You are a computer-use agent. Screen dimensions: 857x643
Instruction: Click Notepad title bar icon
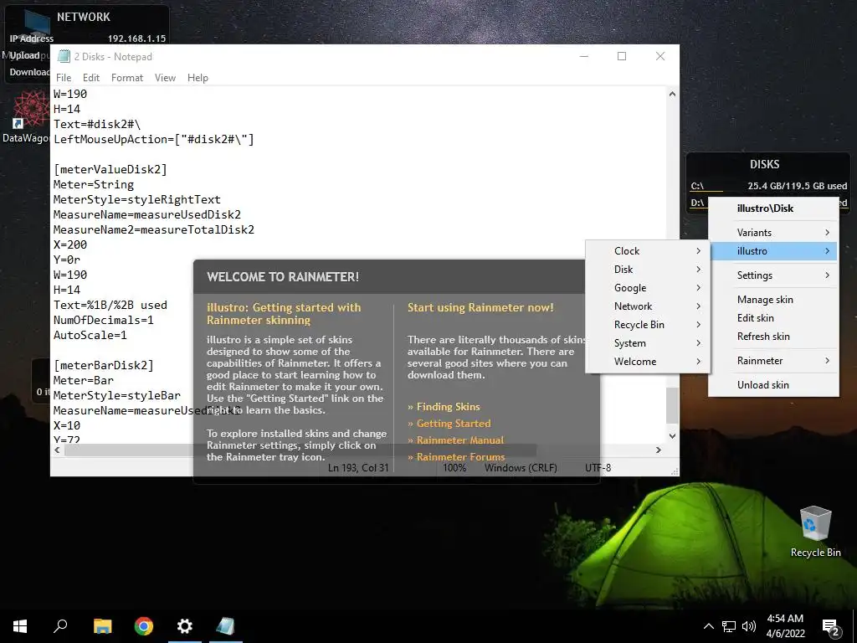pos(64,56)
